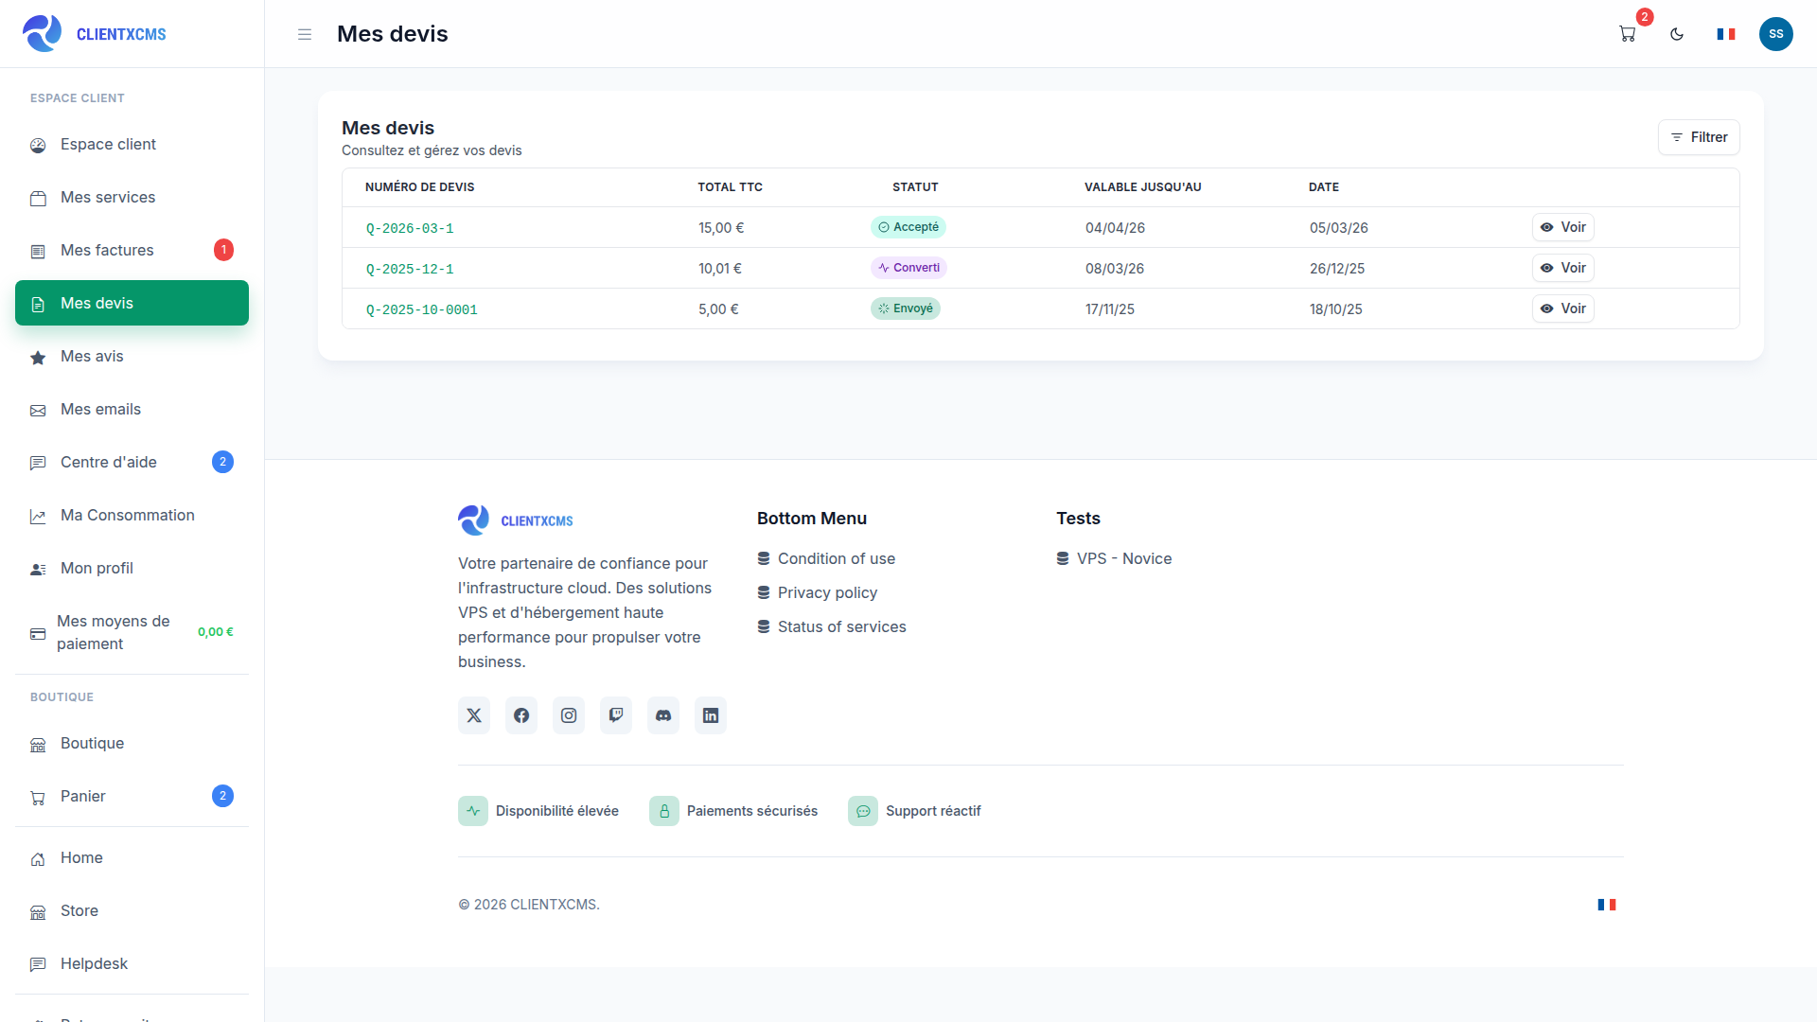Open Mes moyens de paiement
Image resolution: width=1817 pixels, height=1022 pixels.
(x=132, y=632)
